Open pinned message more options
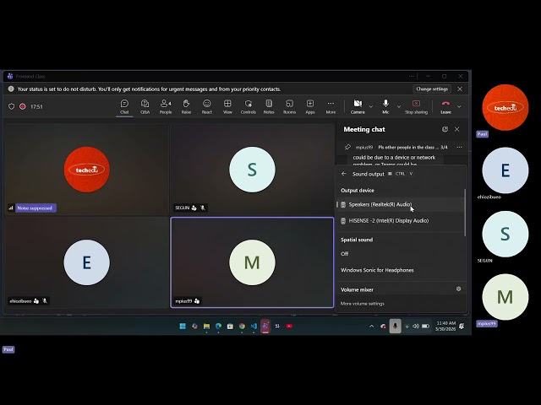The image size is (541, 405). point(459,147)
